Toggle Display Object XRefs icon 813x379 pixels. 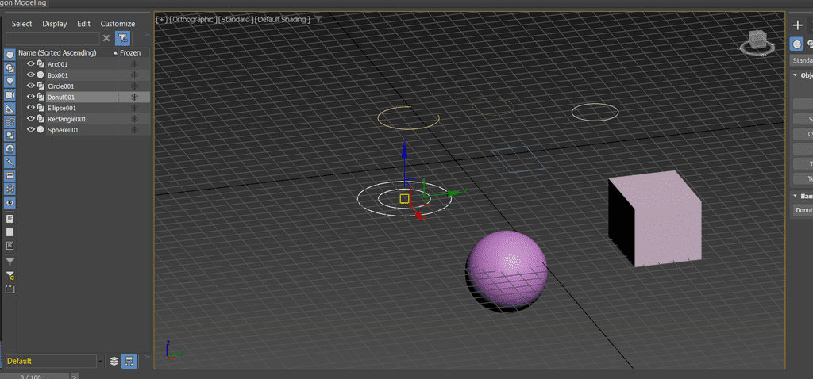[10, 149]
